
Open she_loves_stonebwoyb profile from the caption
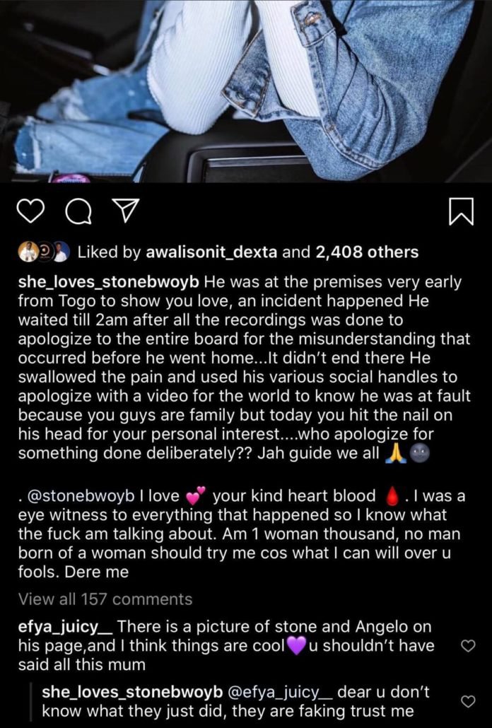point(109,282)
